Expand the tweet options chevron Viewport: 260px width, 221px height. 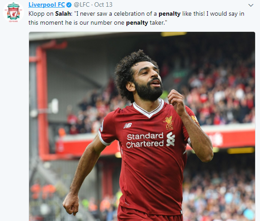[x=251, y=5]
